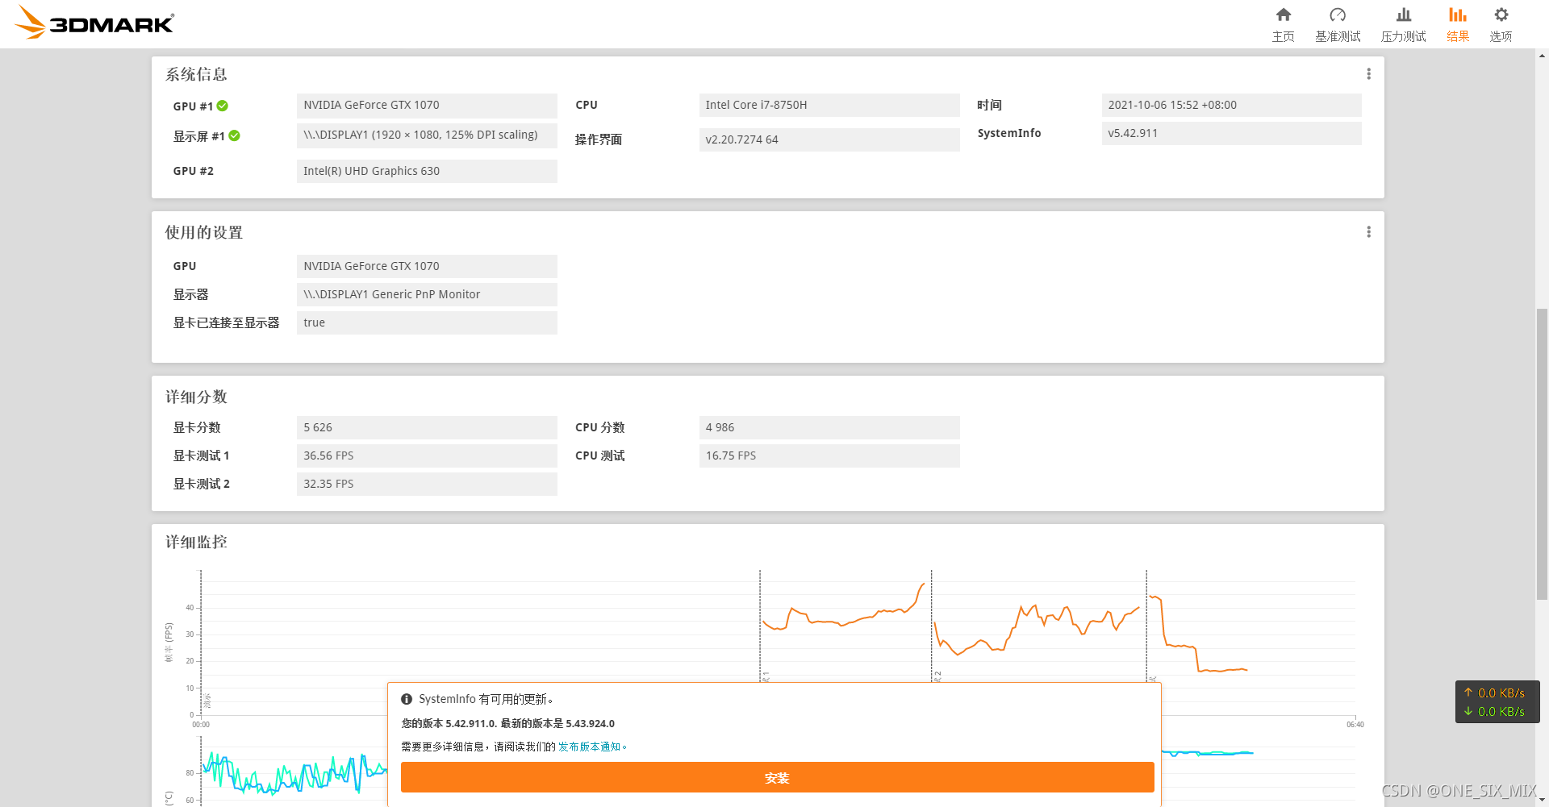The height and width of the screenshot is (807, 1549).
Task: Click the 显卡测试 1 36.56 FPS value
Action: coord(427,455)
